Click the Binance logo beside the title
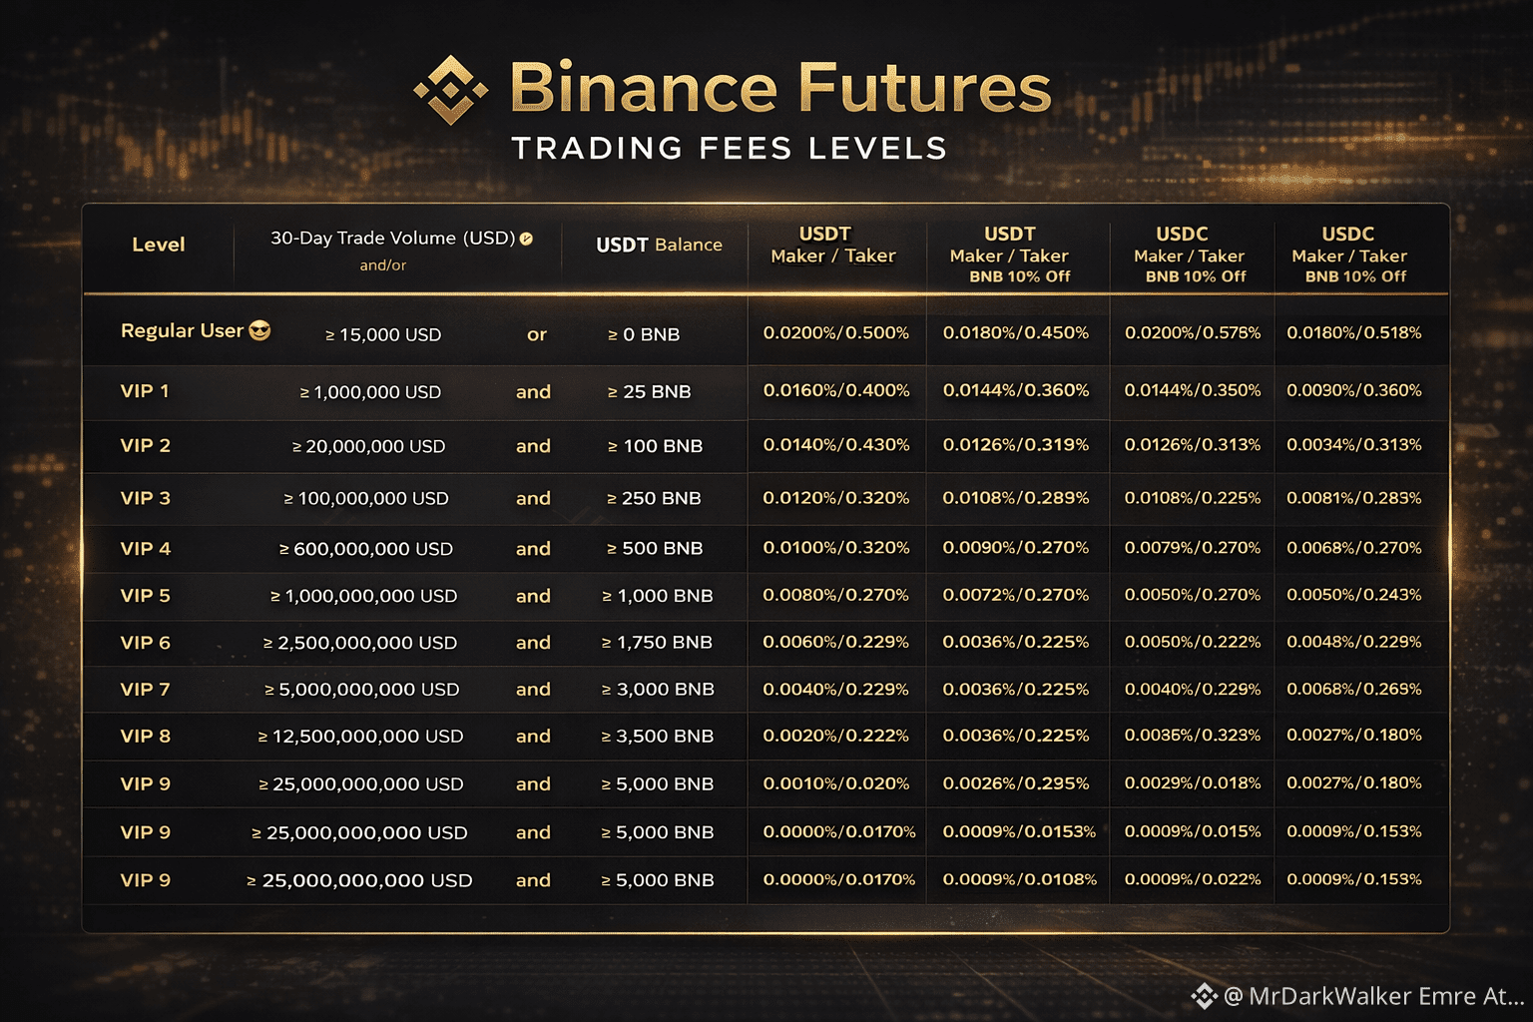This screenshot has height=1022, width=1533. tap(451, 90)
